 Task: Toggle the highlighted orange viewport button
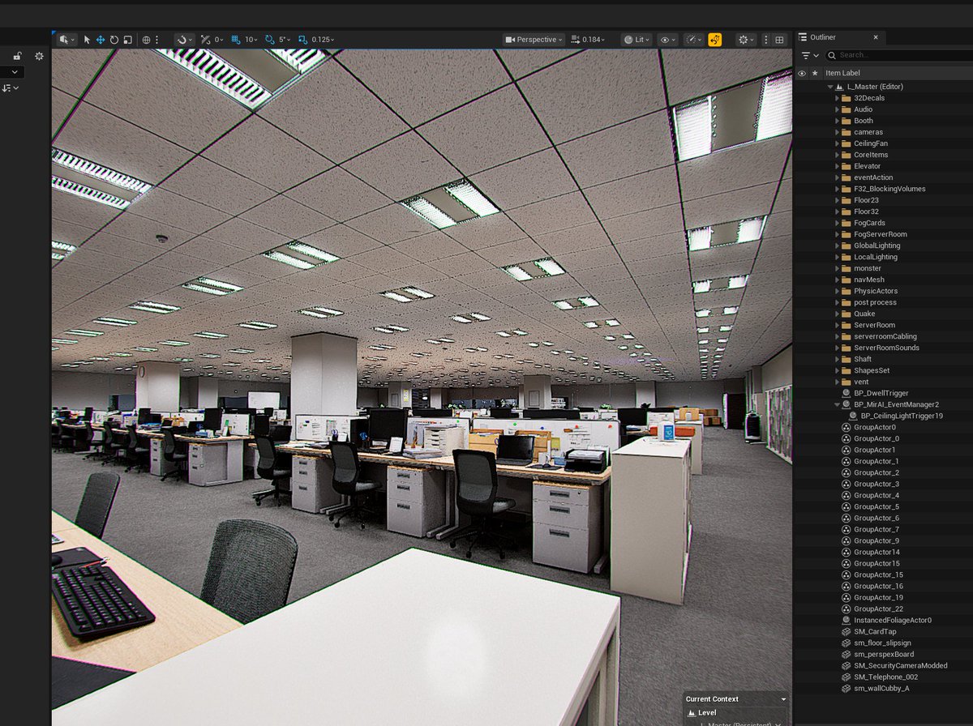pyautogui.click(x=715, y=39)
